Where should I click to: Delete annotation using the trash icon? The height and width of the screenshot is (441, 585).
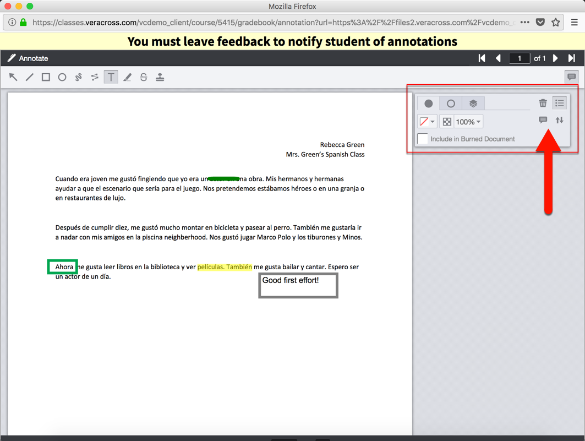coord(543,102)
